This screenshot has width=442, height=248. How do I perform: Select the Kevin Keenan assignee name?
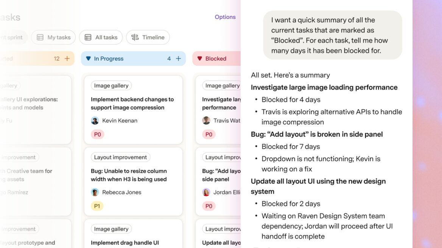click(x=120, y=121)
